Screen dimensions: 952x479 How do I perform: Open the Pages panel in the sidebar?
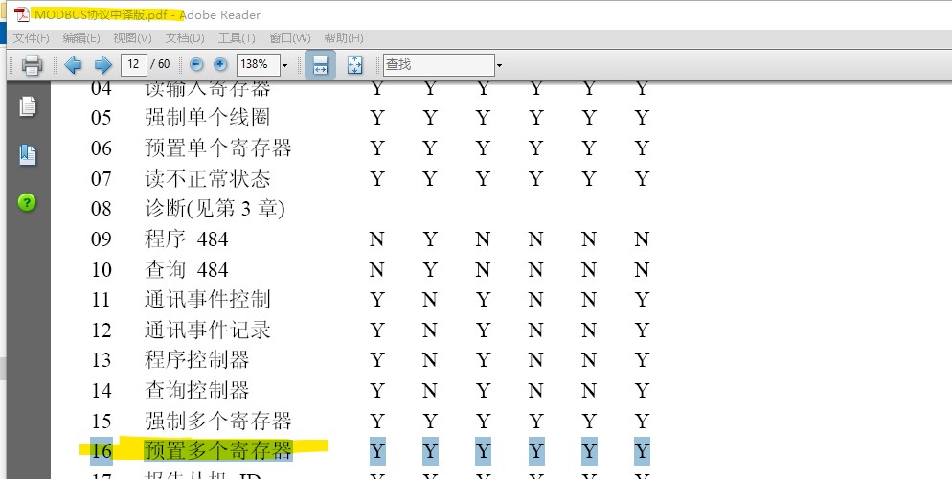28,106
